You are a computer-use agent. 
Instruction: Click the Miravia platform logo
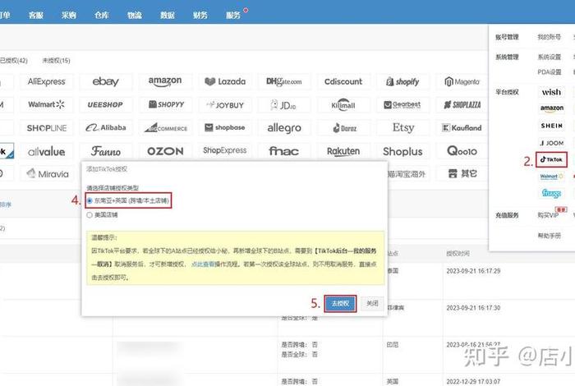click(47, 174)
